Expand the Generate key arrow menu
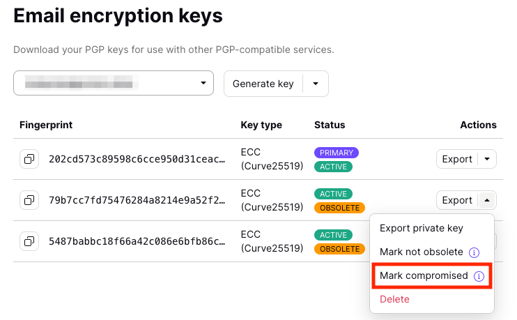Screen dimensions: 517x320 pyautogui.click(x=316, y=84)
